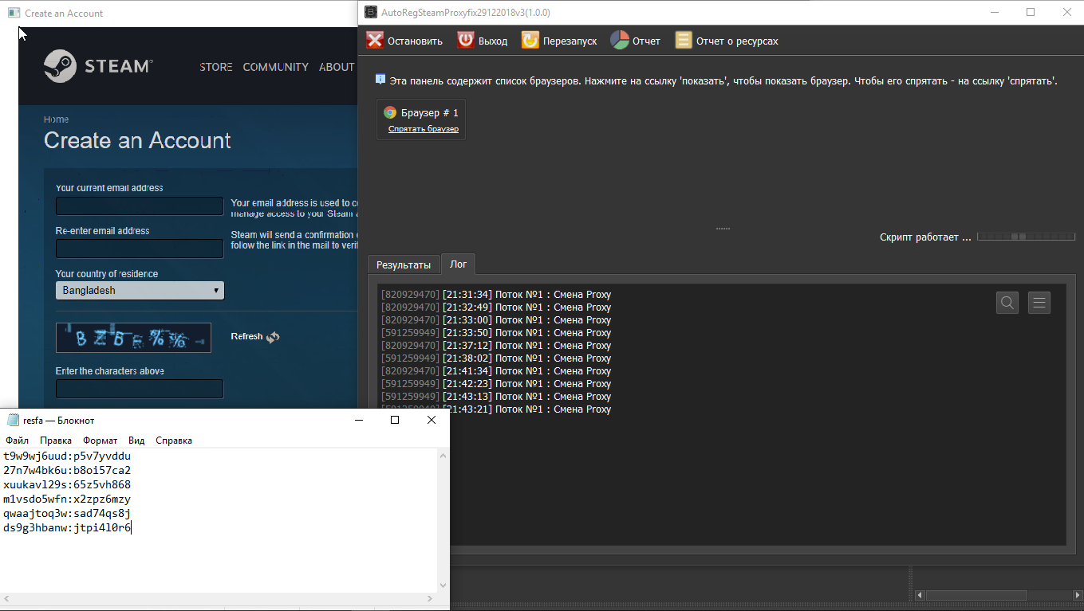
Task: Open the Правка menu in Notepad
Action: 56,441
